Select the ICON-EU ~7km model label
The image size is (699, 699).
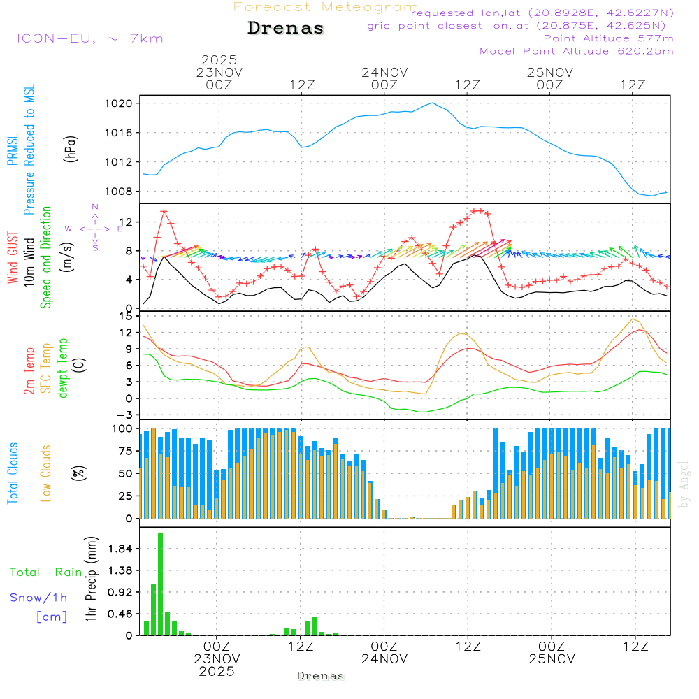click(x=89, y=38)
